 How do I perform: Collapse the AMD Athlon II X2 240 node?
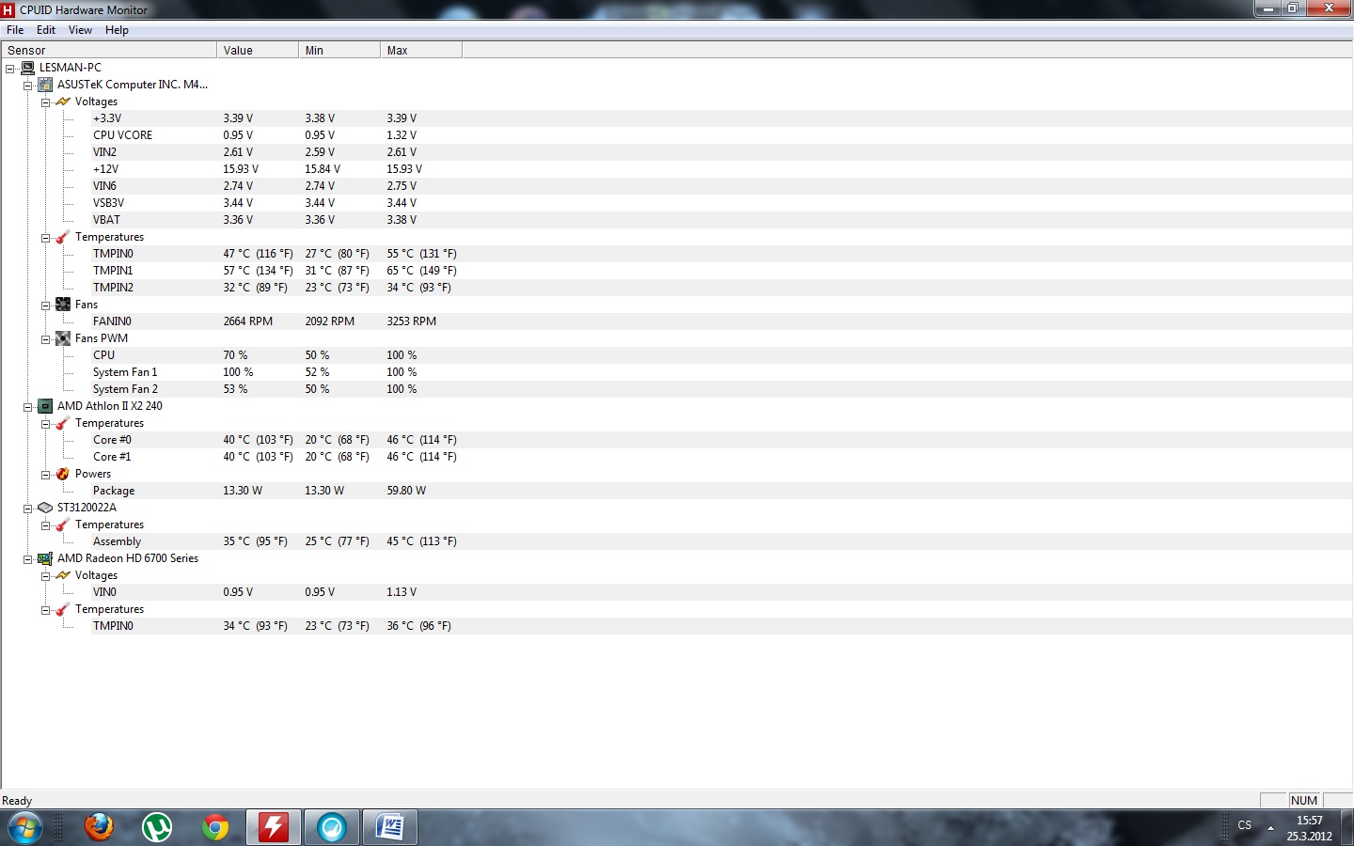[28, 407]
